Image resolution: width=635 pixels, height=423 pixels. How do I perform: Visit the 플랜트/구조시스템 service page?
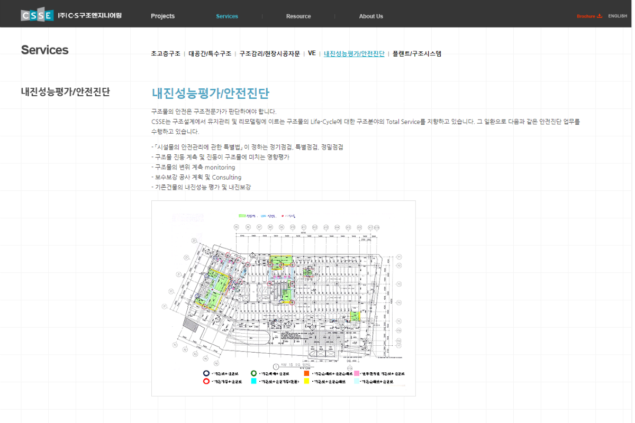click(x=416, y=53)
